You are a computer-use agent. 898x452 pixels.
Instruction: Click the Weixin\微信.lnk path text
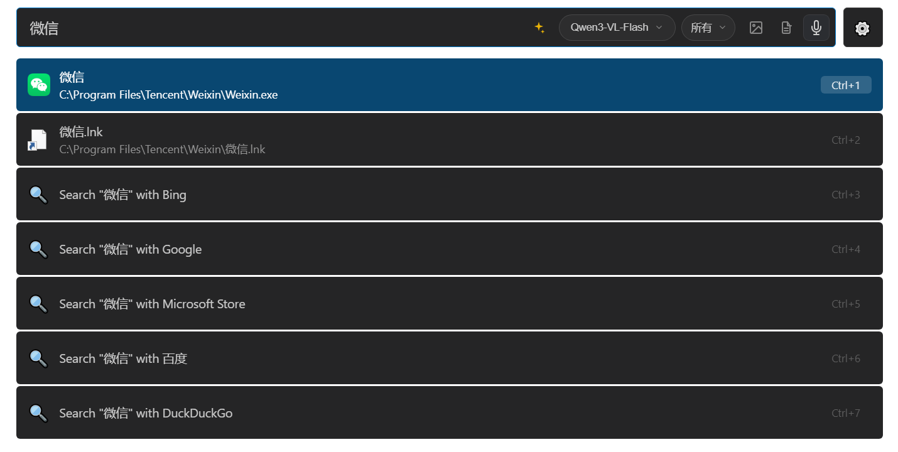tap(162, 149)
